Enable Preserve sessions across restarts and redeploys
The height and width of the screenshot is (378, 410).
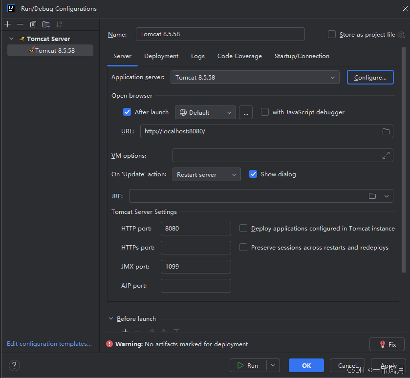tap(243, 247)
